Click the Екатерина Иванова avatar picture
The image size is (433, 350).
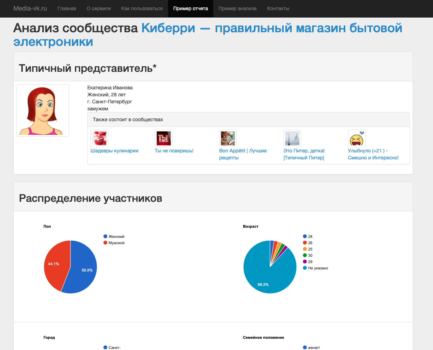(x=43, y=110)
